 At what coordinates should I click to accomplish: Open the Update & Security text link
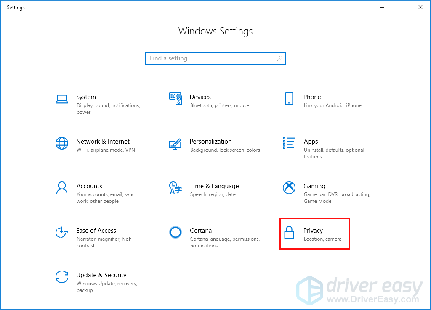point(101,275)
